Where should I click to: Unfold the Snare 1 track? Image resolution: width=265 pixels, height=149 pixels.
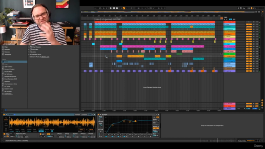click(x=225, y=27)
